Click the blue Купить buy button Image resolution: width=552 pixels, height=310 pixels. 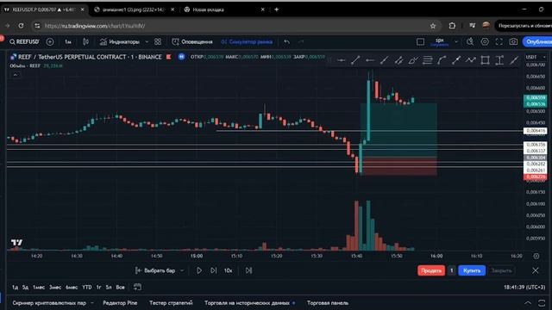[x=472, y=270]
